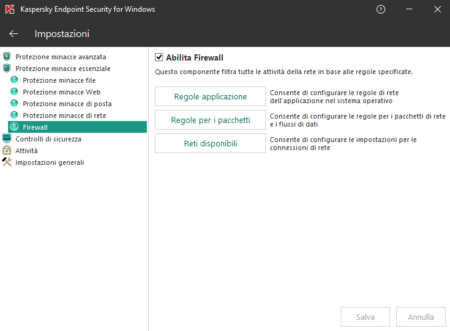This screenshot has width=450, height=331.
Task: Click the green globe icon beside Protezione minacce file
Action: 14,80
